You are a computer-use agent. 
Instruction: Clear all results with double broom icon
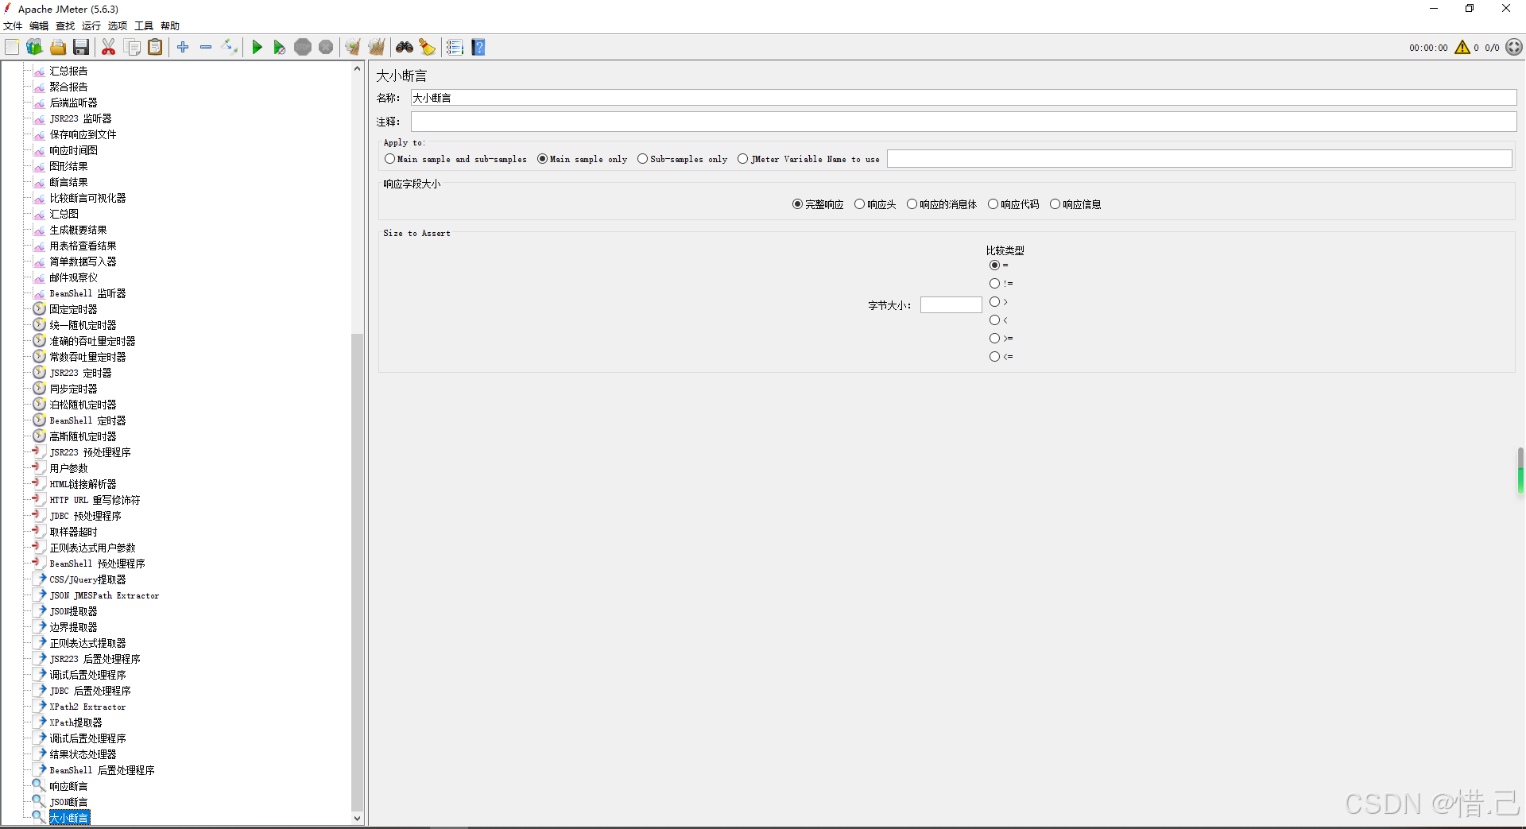(377, 48)
